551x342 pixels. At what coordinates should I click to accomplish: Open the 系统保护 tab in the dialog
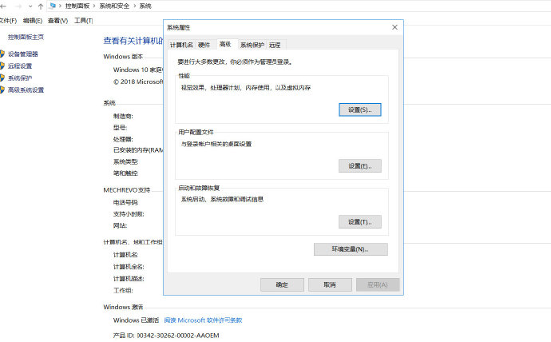(252, 46)
